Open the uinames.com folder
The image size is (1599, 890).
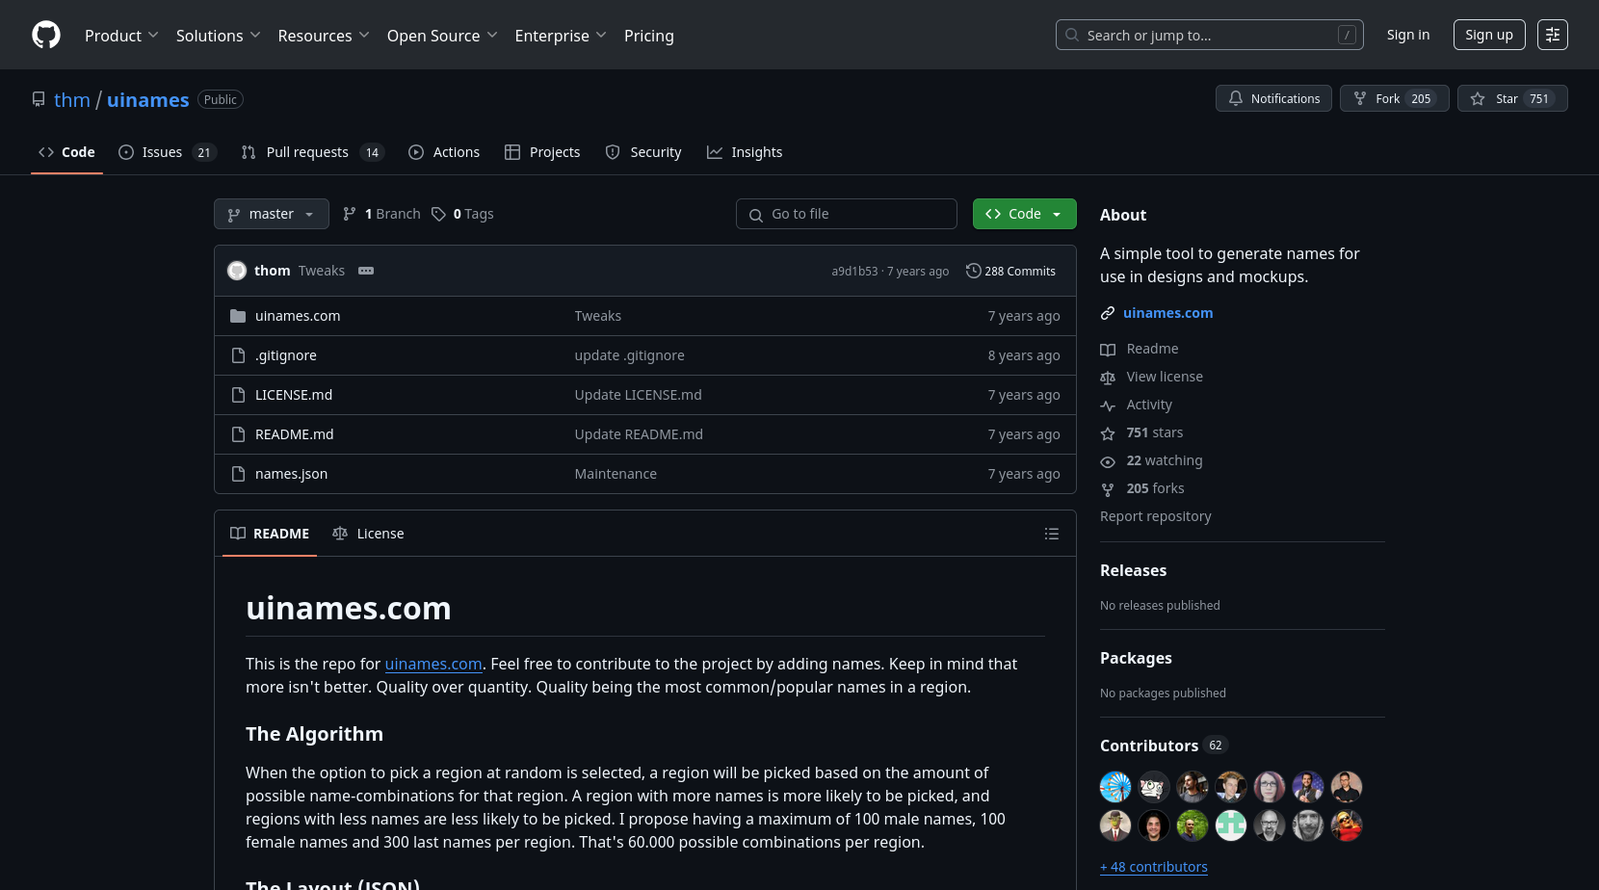(298, 316)
